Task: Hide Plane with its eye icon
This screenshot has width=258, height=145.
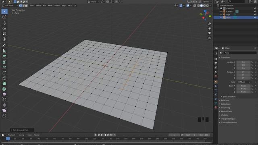Action: 255,18
